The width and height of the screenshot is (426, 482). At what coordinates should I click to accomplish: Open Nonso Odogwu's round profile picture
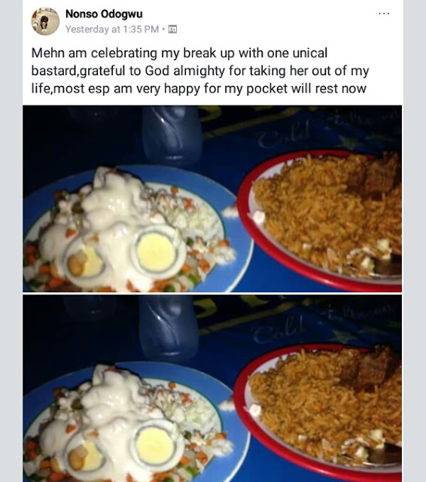[45, 22]
